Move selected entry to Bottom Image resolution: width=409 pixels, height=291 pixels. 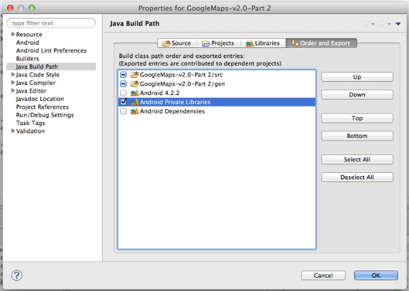[x=357, y=136]
